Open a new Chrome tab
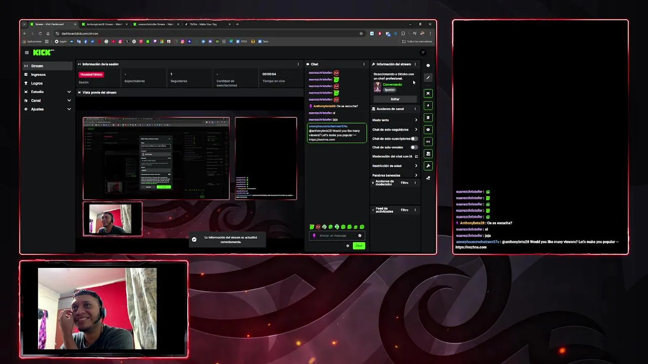This screenshot has width=648, height=364. 237,24
